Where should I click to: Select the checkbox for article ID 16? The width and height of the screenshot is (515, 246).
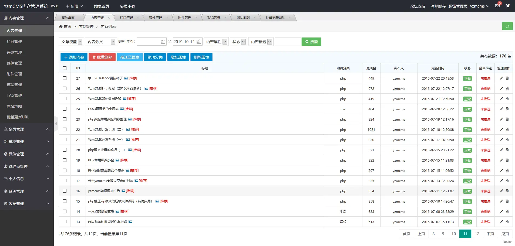[x=65, y=191]
